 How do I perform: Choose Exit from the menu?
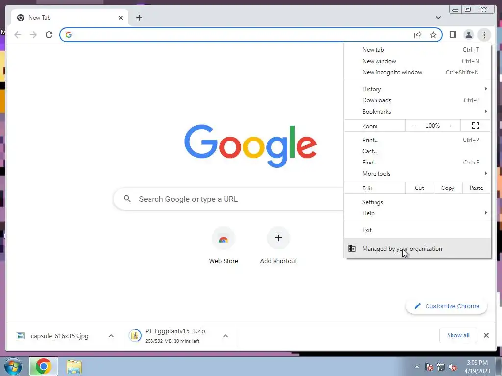(x=418, y=230)
